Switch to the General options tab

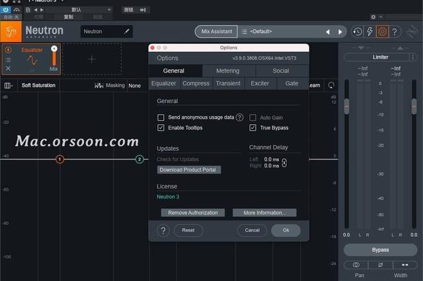[x=174, y=71]
